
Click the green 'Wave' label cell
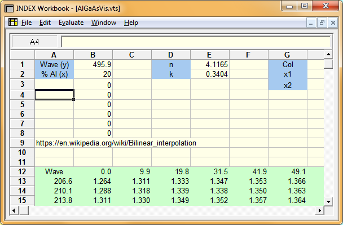point(54,171)
